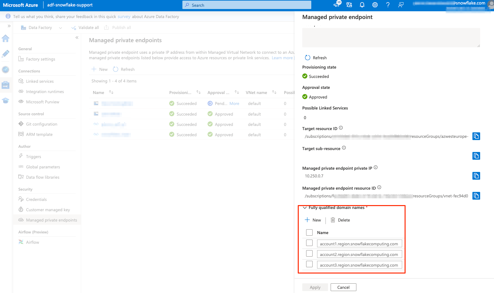The width and height of the screenshot is (494, 293).
Task: Click the Author pencil icon in left rail
Action: tap(5, 54)
